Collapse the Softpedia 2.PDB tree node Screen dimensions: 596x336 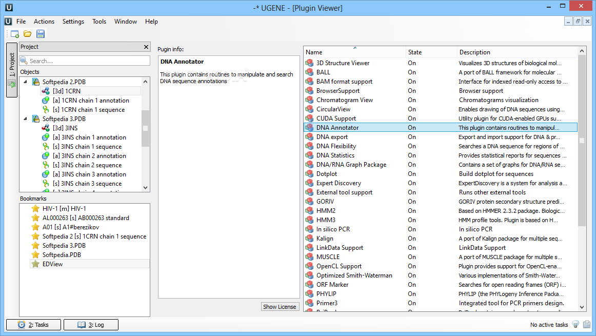pos(26,82)
